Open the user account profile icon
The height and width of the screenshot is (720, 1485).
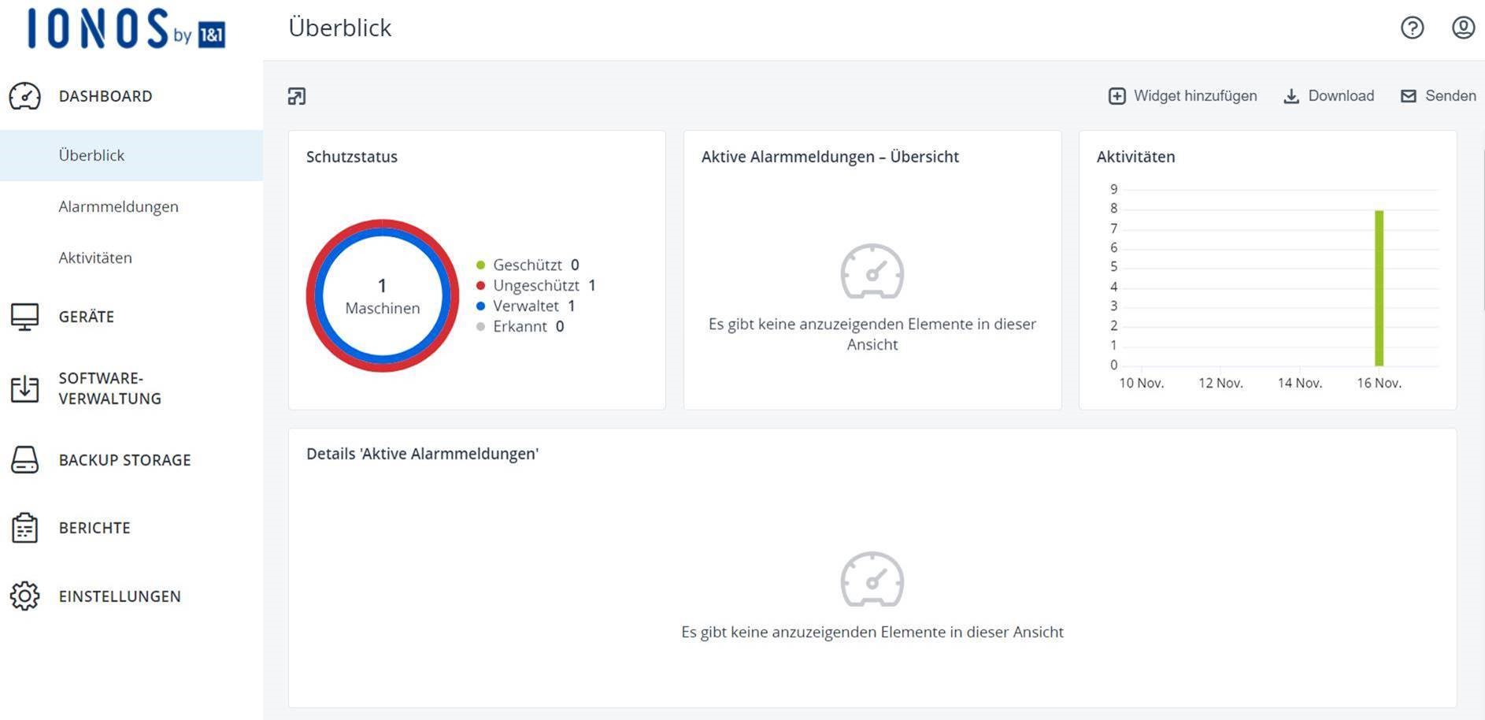point(1463,28)
